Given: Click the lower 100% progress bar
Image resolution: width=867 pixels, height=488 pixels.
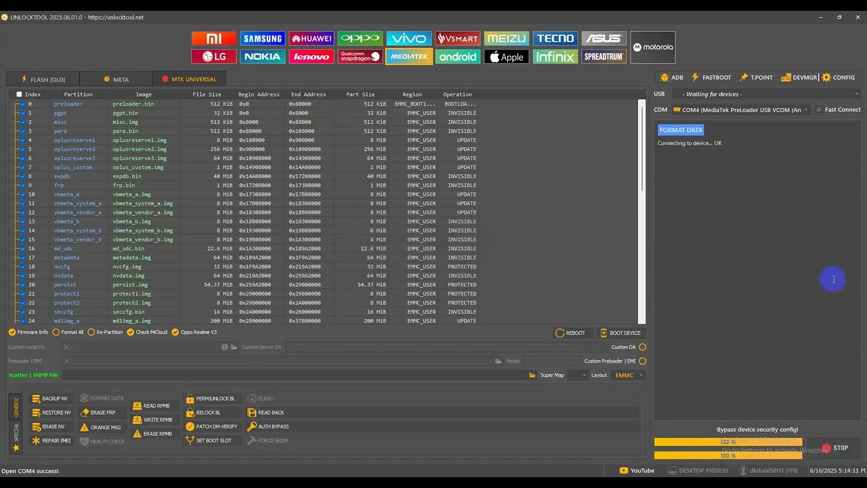Looking at the screenshot, I should pos(728,455).
